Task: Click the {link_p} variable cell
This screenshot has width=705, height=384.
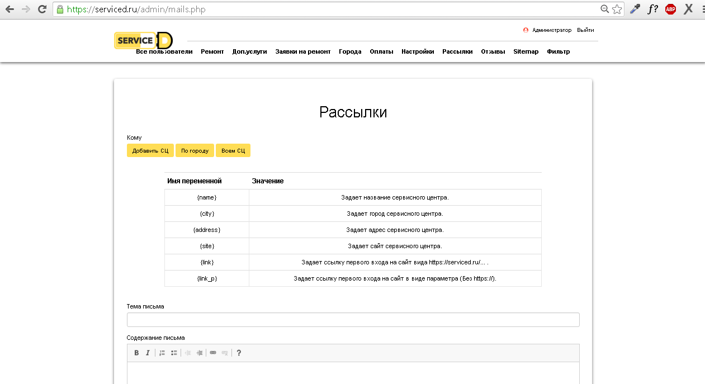Action: click(207, 278)
